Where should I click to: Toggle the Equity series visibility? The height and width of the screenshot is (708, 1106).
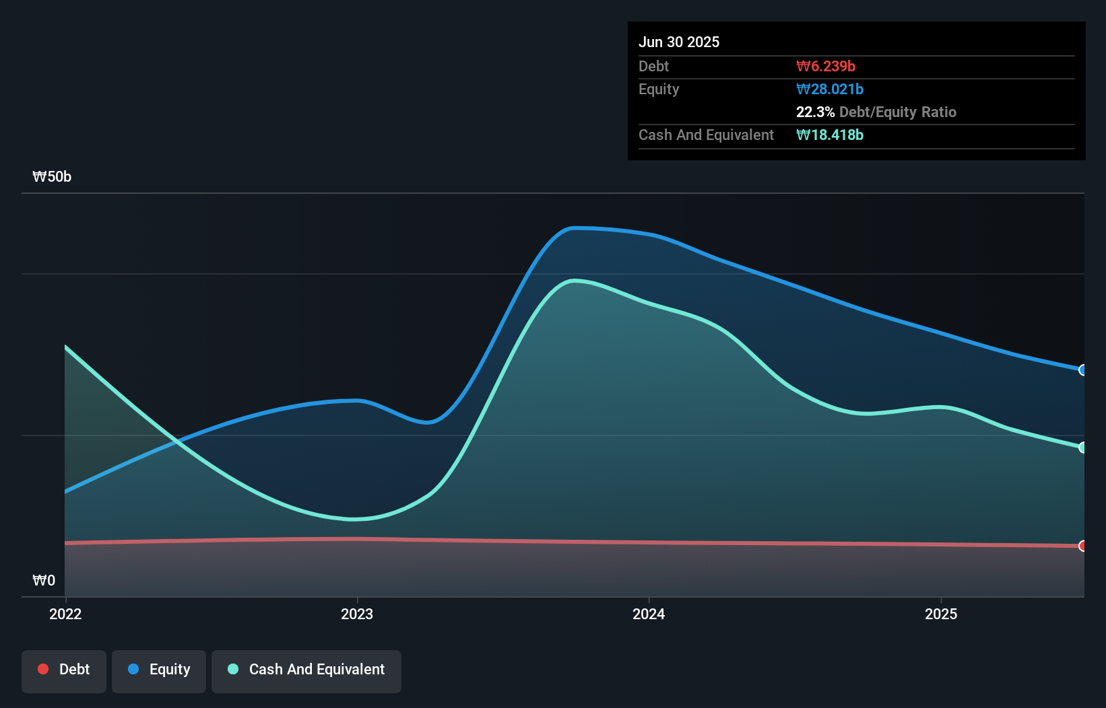pyautogui.click(x=158, y=670)
